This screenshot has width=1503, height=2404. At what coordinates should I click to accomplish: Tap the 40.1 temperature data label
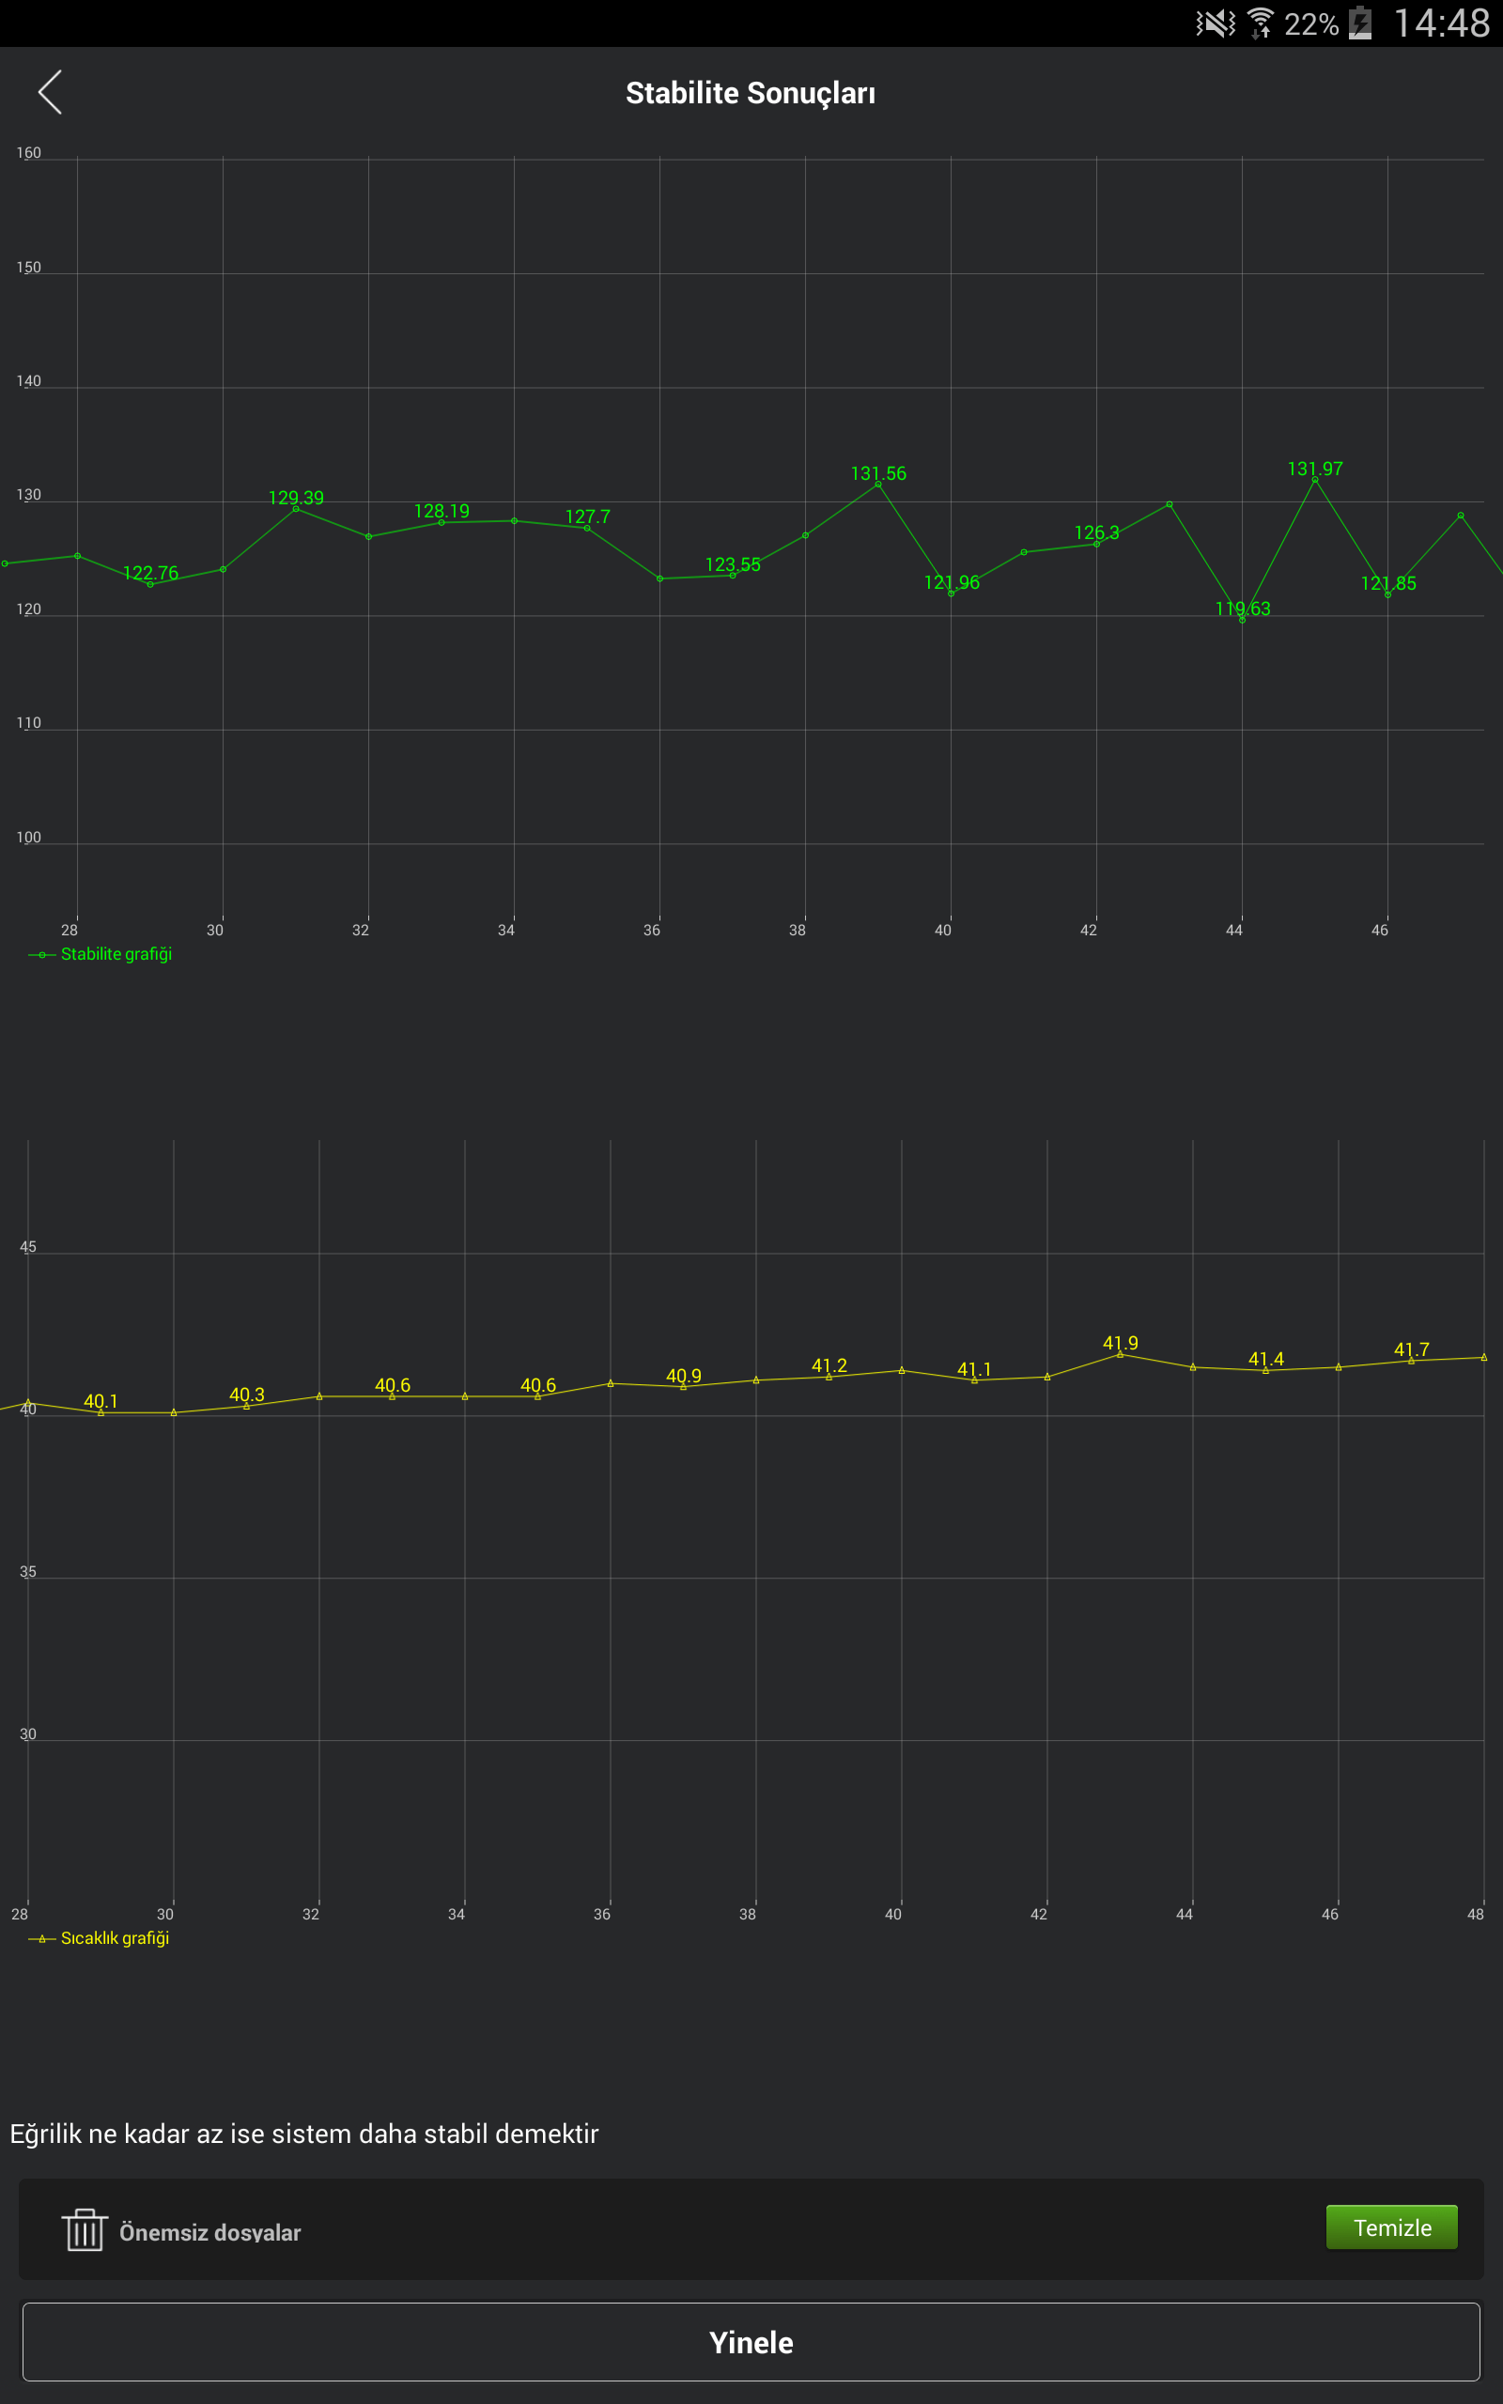101,1401
